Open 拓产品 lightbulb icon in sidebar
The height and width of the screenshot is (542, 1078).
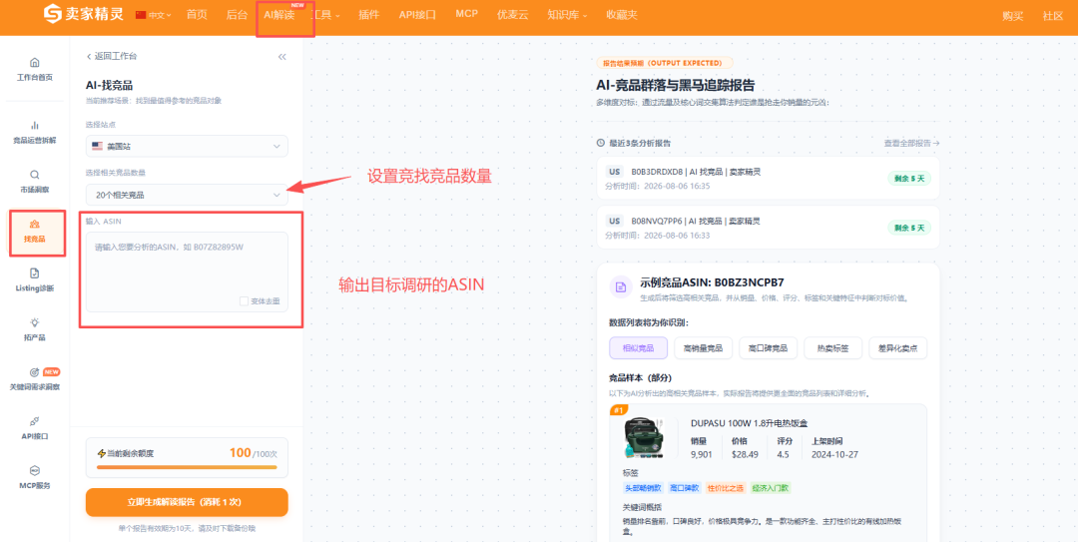point(34,322)
